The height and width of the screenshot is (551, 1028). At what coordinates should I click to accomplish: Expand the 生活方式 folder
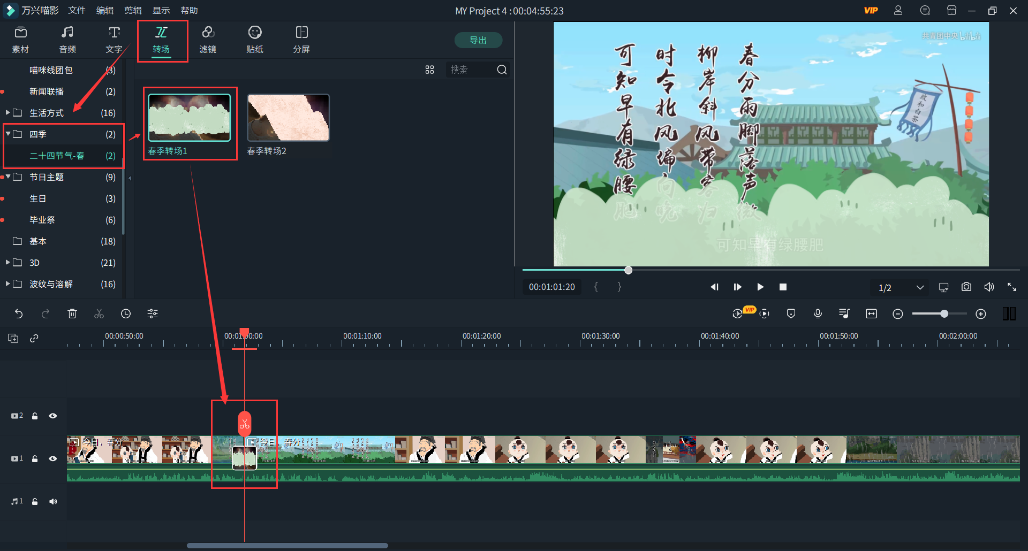pyautogui.click(x=8, y=113)
